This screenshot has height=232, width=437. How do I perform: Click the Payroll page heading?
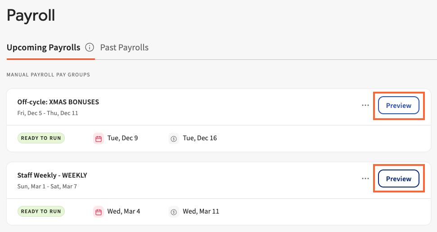pos(31,16)
